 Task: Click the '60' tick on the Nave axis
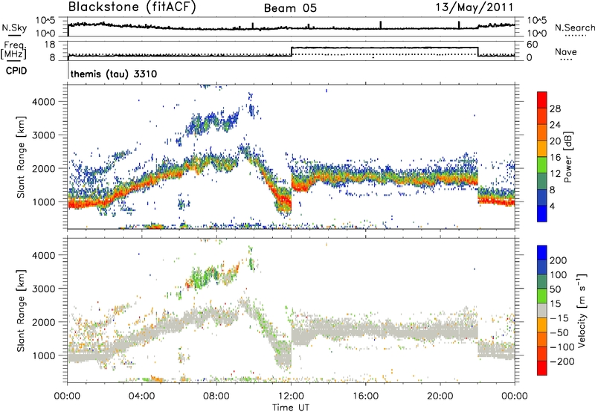pyautogui.click(x=533, y=45)
